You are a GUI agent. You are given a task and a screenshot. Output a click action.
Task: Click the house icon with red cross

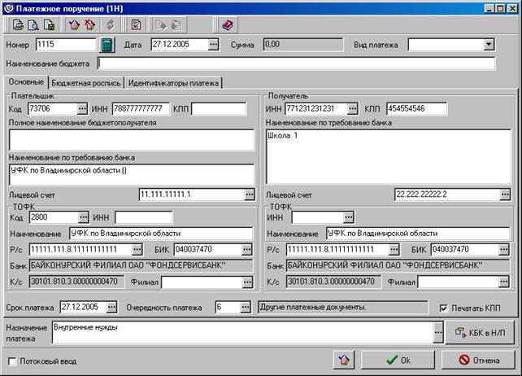89,25
